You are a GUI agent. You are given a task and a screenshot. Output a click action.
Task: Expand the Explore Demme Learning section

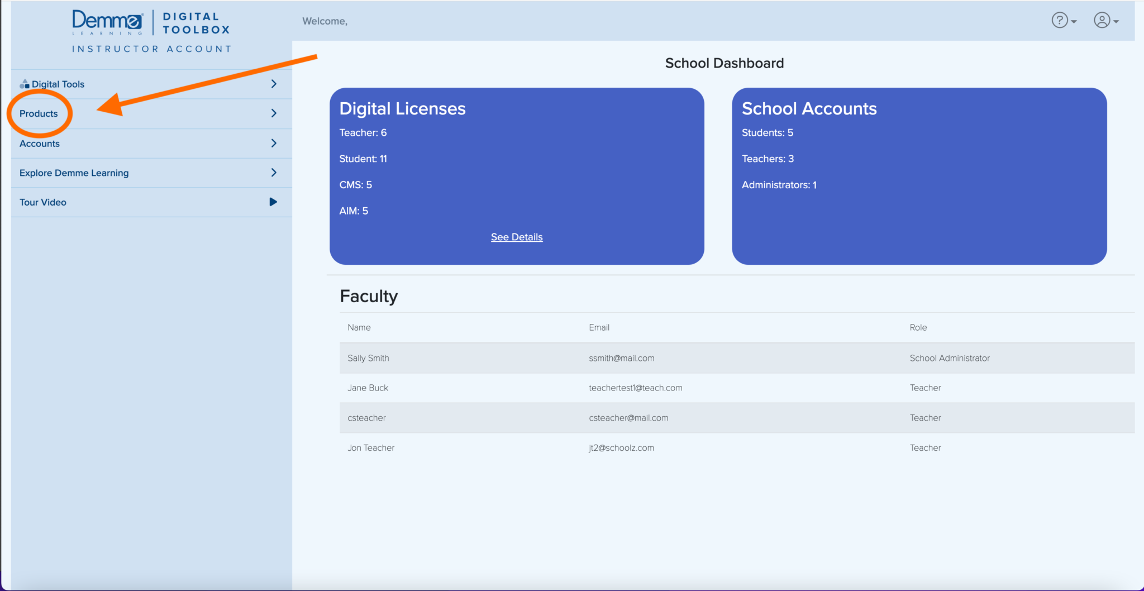pos(273,173)
